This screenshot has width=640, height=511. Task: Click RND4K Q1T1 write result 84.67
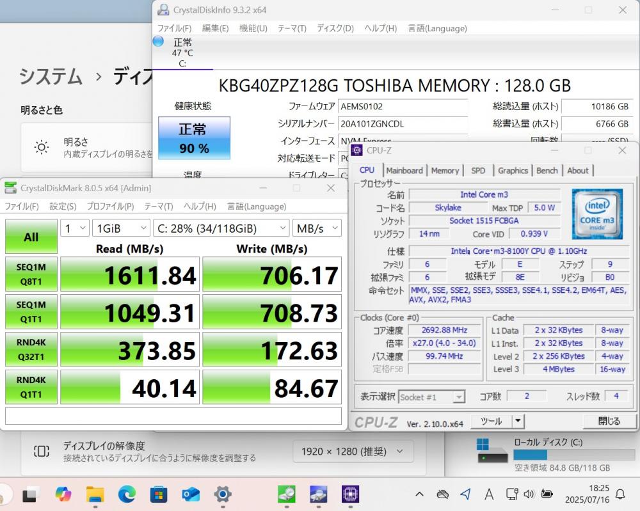(x=272, y=387)
